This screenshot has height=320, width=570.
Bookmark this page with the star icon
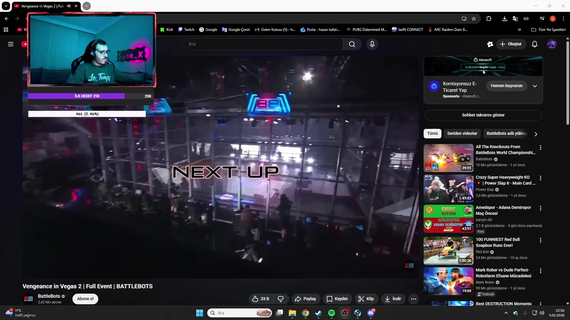474,19
